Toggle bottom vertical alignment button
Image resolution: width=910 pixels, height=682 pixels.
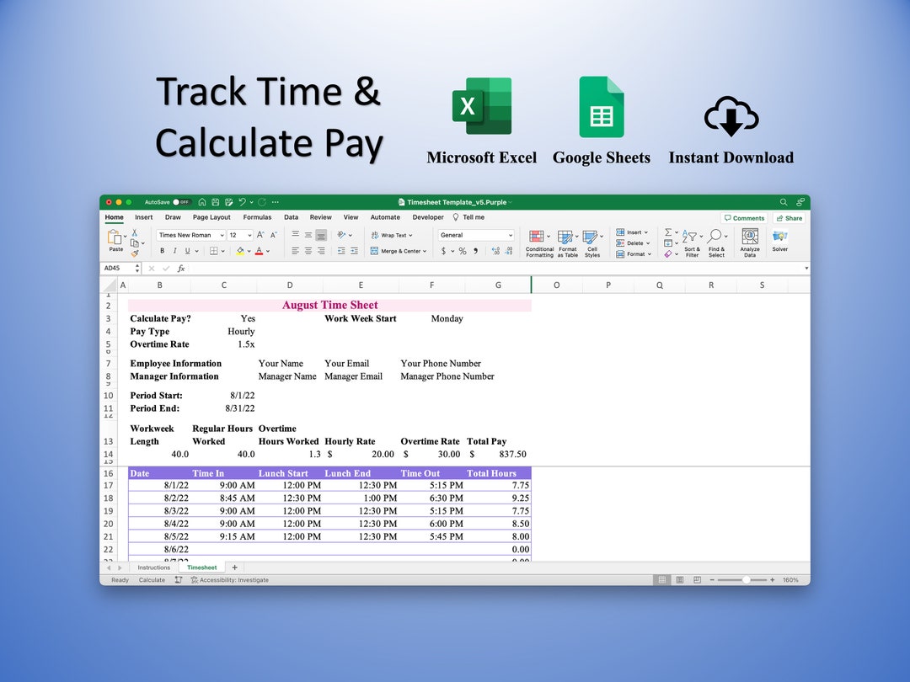(321, 235)
